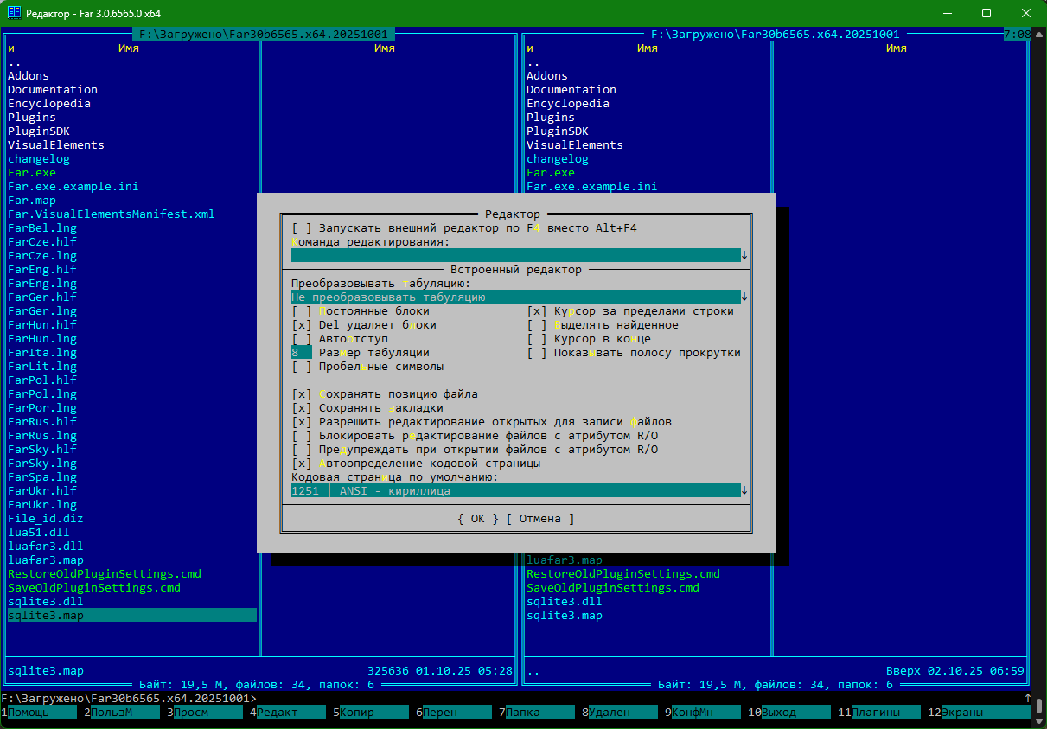Click the command line scroll-up arrow

coord(1027,698)
